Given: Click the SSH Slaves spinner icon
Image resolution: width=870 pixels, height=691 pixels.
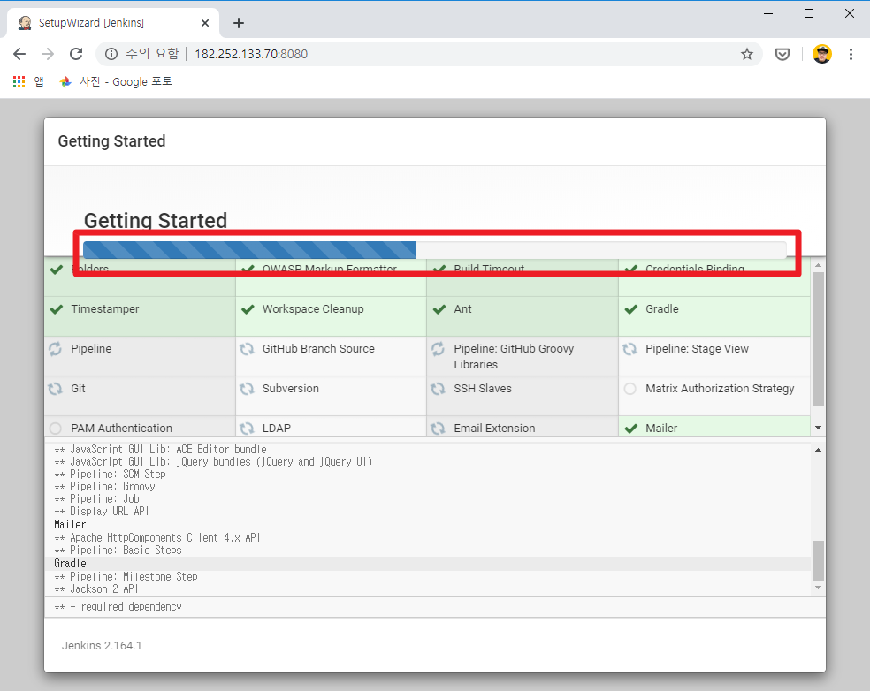Looking at the screenshot, I should coord(439,389).
